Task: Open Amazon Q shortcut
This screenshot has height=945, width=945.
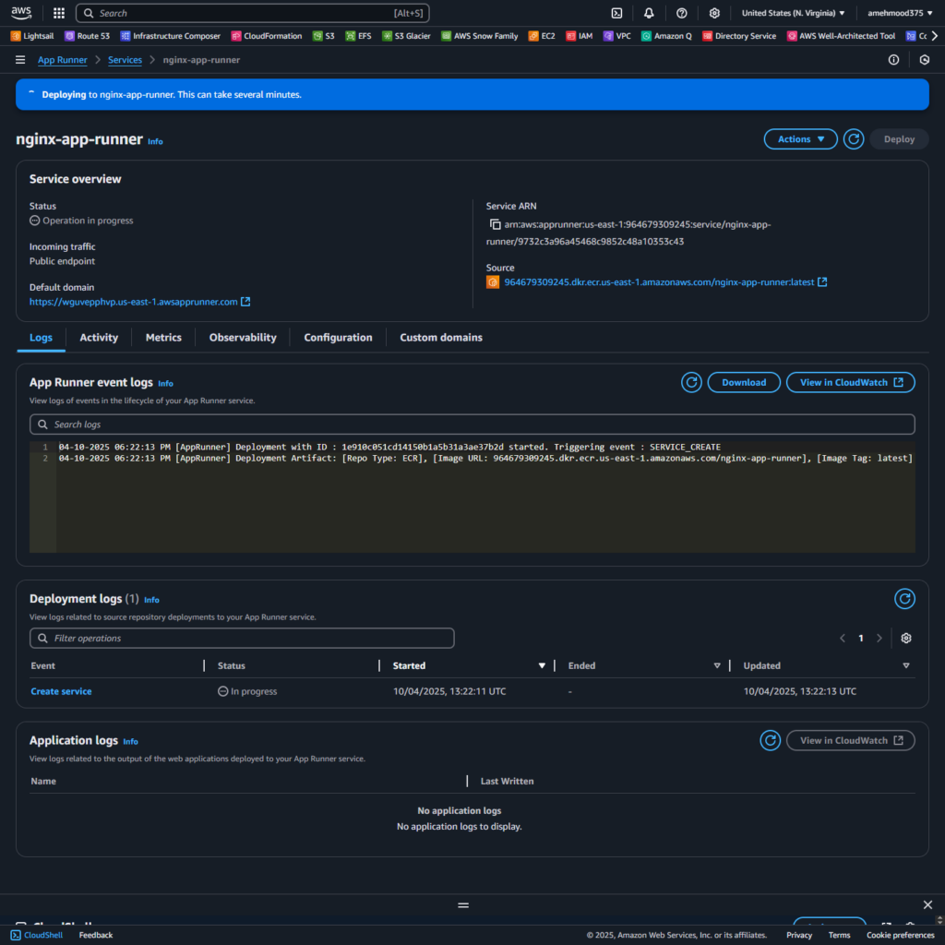Action: pyautogui.click(x=666, y=36)
